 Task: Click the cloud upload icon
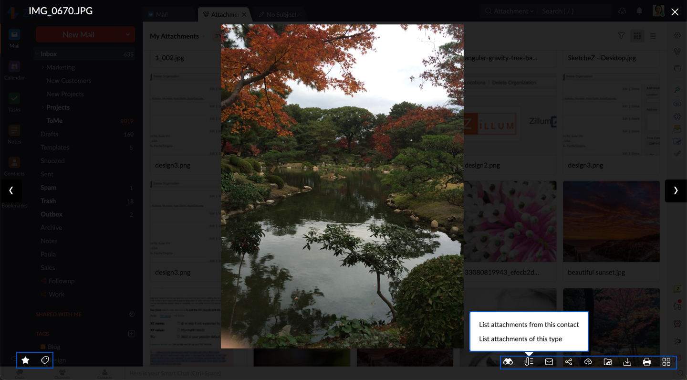click(588, 362)
